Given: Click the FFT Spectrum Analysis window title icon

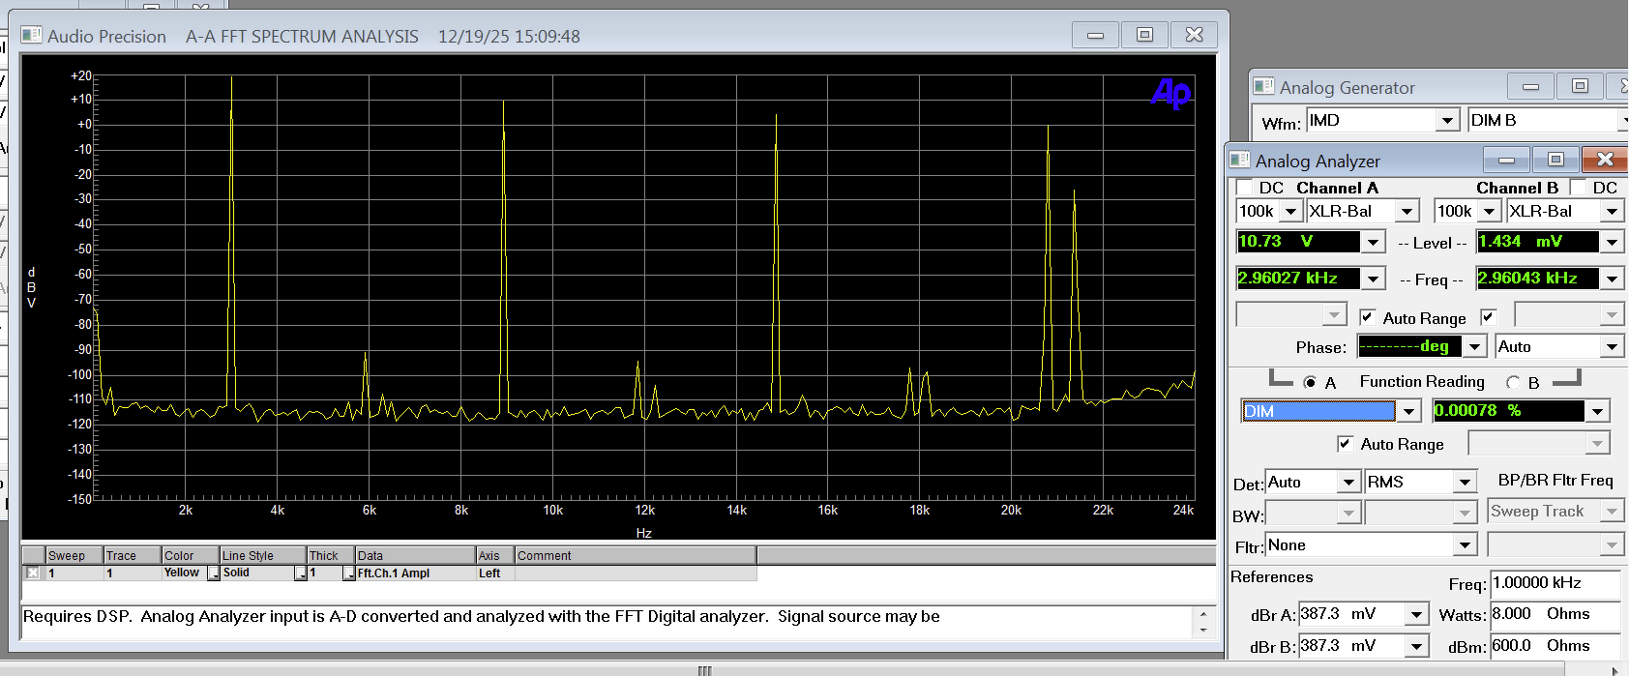Looking at the screenshot, I should click(x=32, y=35).
